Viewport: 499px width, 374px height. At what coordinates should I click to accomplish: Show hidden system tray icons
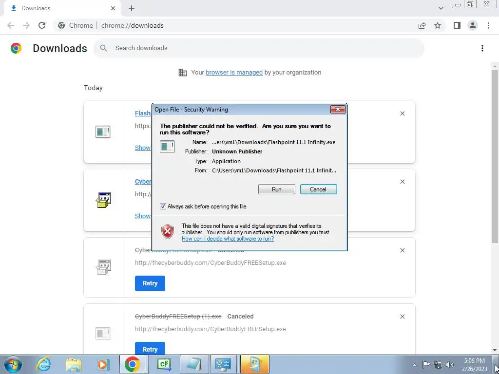coord(414,365)
